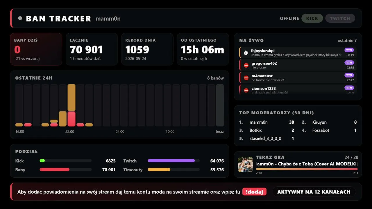
Task: Click the orange Timeouty share bar
Action: pyautogui.click(x=159, y=170)
